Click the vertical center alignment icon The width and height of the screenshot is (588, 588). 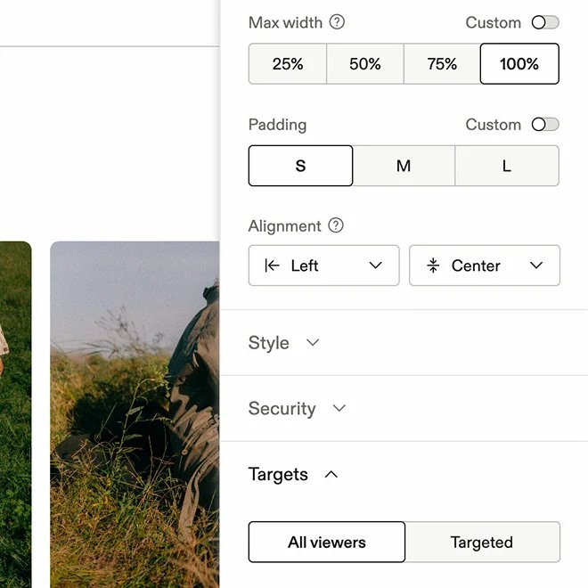click(x=433, y=265)
